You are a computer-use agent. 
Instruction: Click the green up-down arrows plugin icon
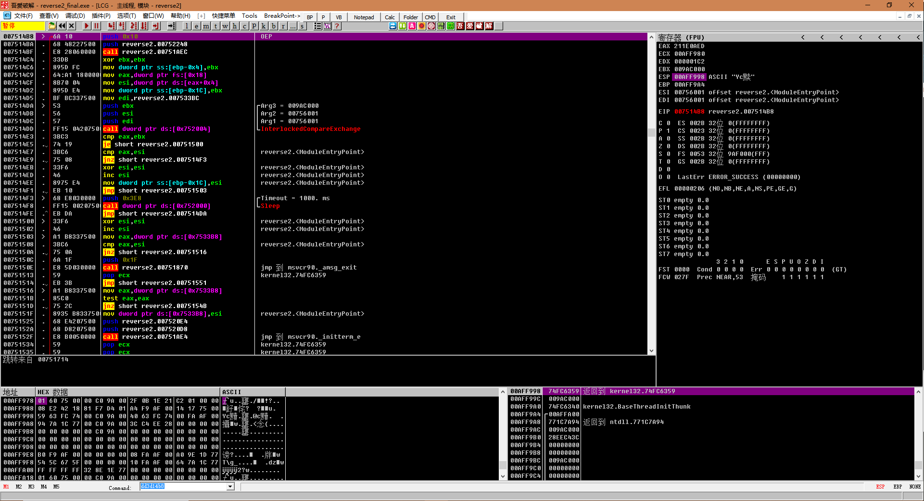(x=403, y=26)
